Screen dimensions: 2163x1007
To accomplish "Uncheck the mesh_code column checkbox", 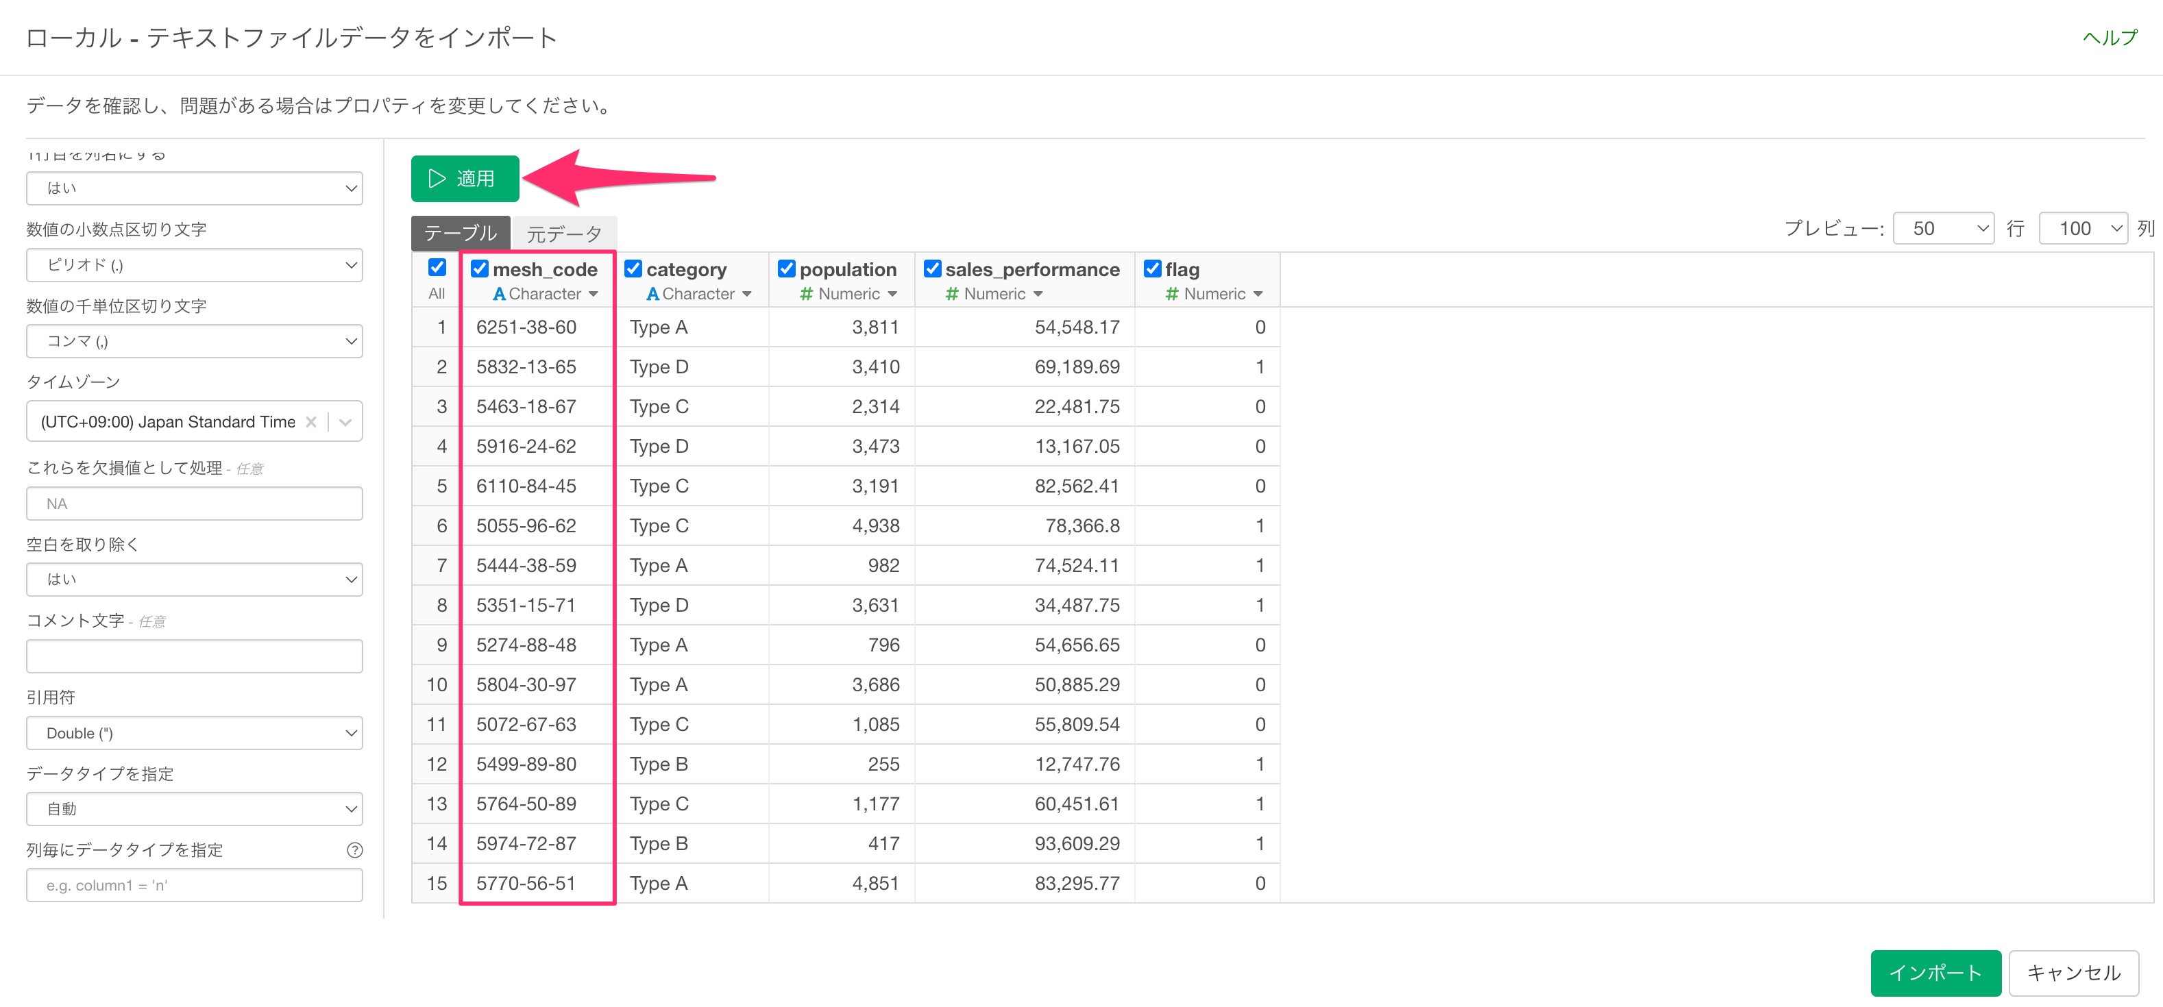I will tap(480, 269).
